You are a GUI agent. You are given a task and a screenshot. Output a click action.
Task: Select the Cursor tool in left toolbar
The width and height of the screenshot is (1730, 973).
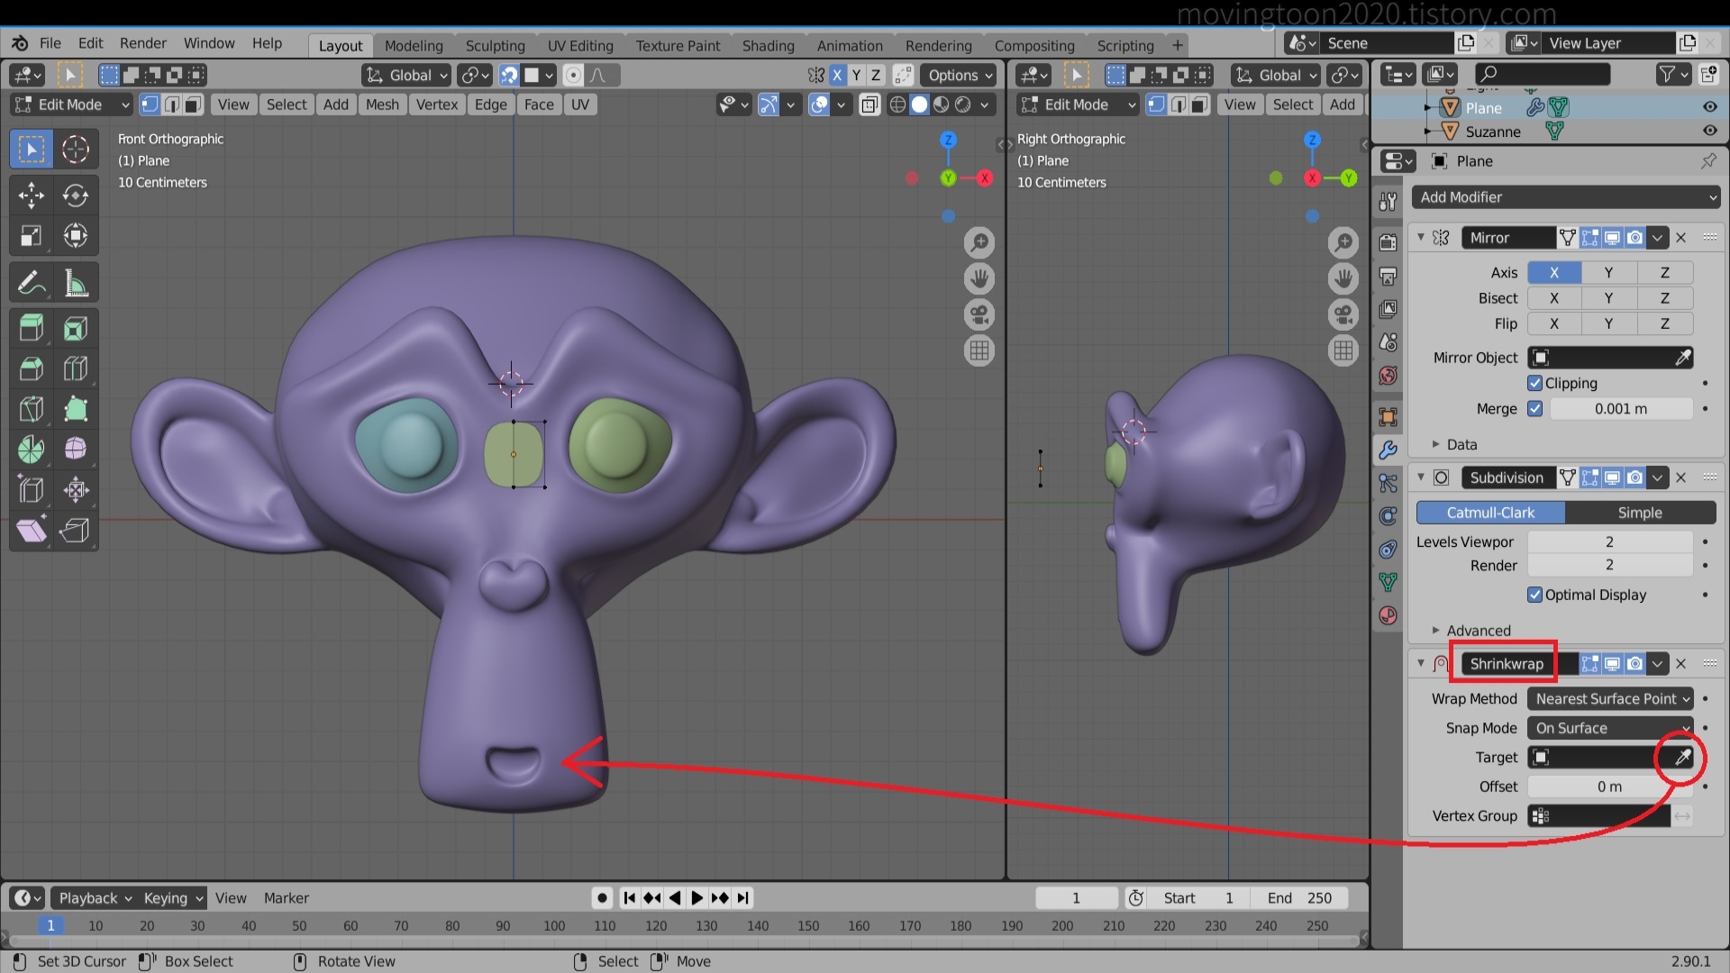click(76, 150)
